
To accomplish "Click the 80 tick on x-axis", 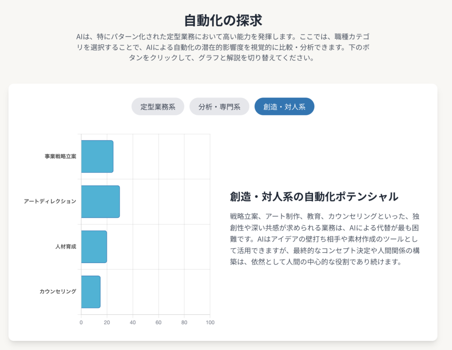I will click(x=185, y=323).
